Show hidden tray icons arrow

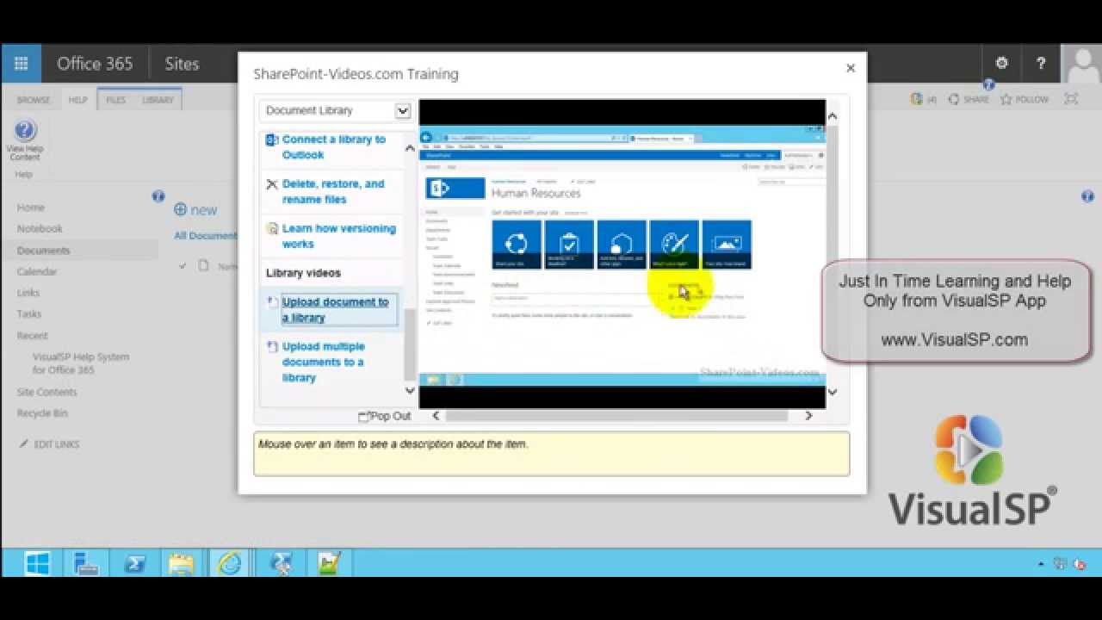[1042, 565]
